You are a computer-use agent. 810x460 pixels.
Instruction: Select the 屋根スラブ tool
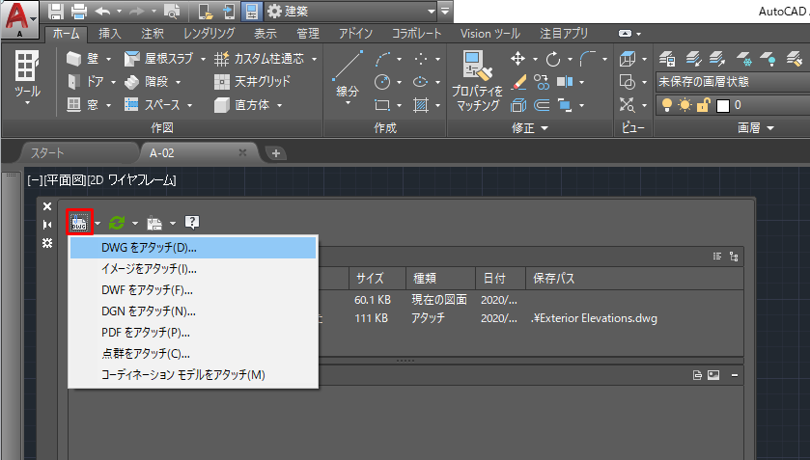click(x=159, y=59)
